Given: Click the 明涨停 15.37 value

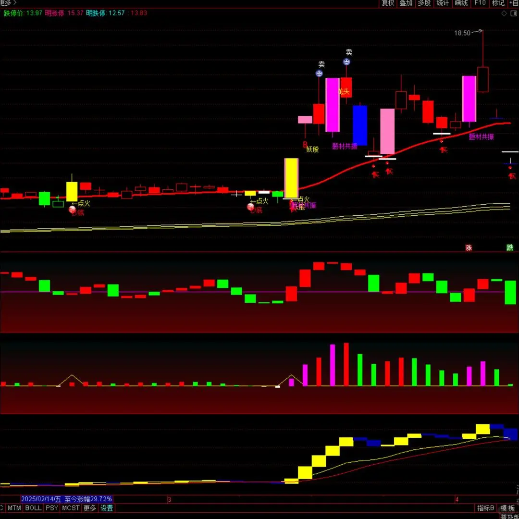Looking at the screenshot, I should click(x=75, y=13).
